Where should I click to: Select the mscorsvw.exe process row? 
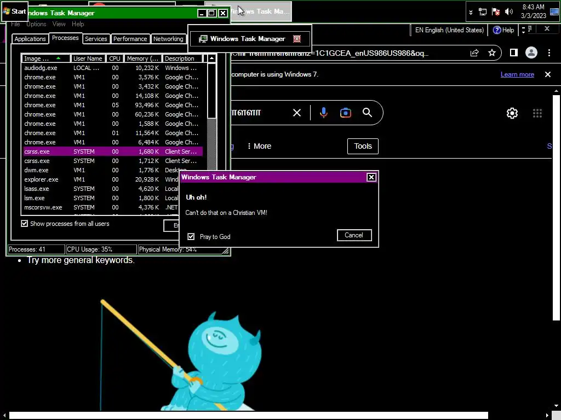[x=101, y=207]
